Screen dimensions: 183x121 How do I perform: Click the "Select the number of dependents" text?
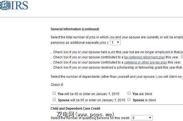(114, 77)
